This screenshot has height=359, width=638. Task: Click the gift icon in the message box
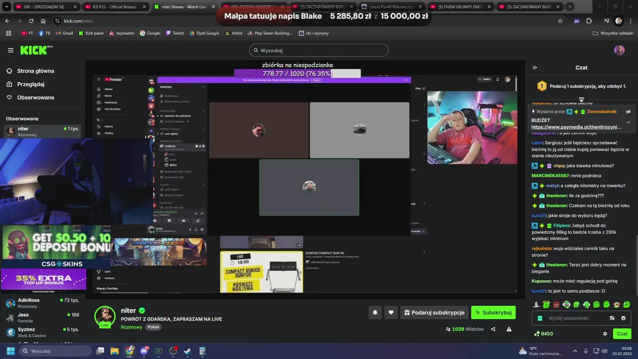(x=540, y=318)
